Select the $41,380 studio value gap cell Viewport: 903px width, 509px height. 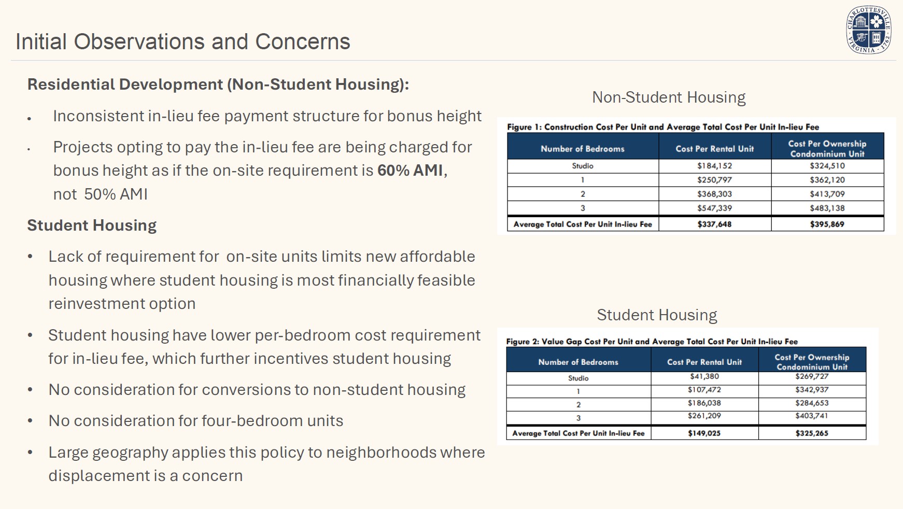coord(704,377)
